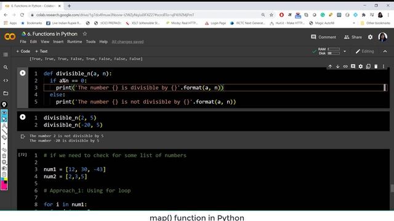The width and height of the screenshot is (394, 221).
Task: Open a new browser tab
Action: coord(69,6)
